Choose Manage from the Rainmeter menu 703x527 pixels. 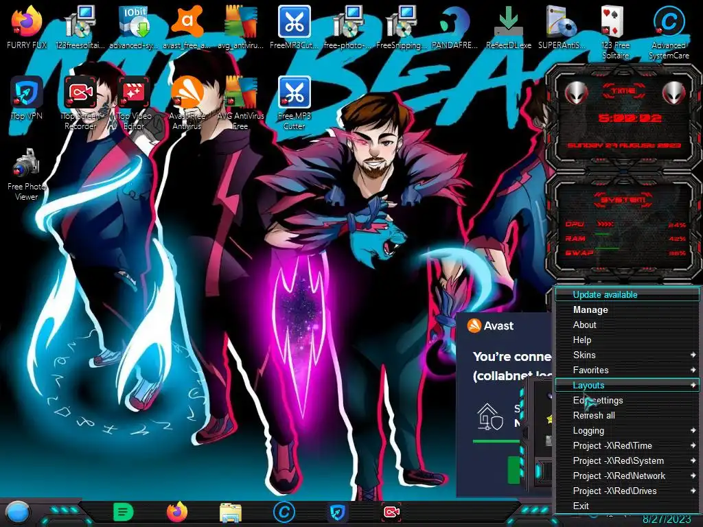click(627, 309)
